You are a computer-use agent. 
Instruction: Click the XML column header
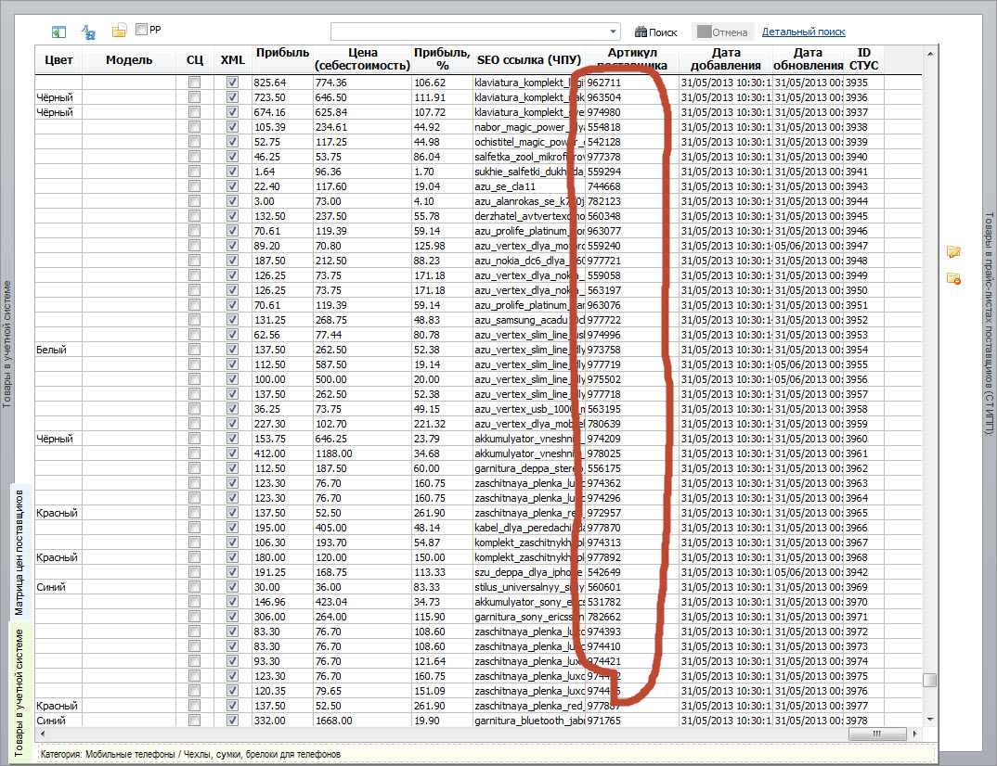(232, 59)
